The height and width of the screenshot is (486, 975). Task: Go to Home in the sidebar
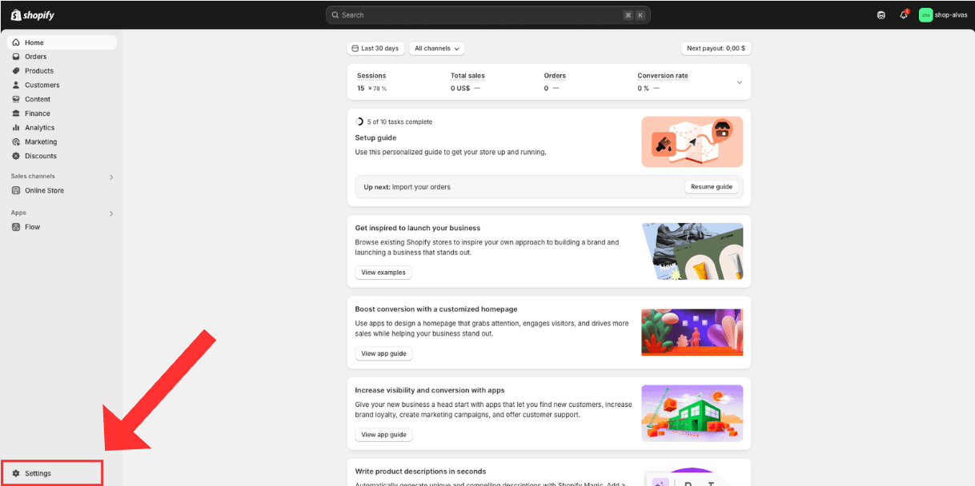62,42
